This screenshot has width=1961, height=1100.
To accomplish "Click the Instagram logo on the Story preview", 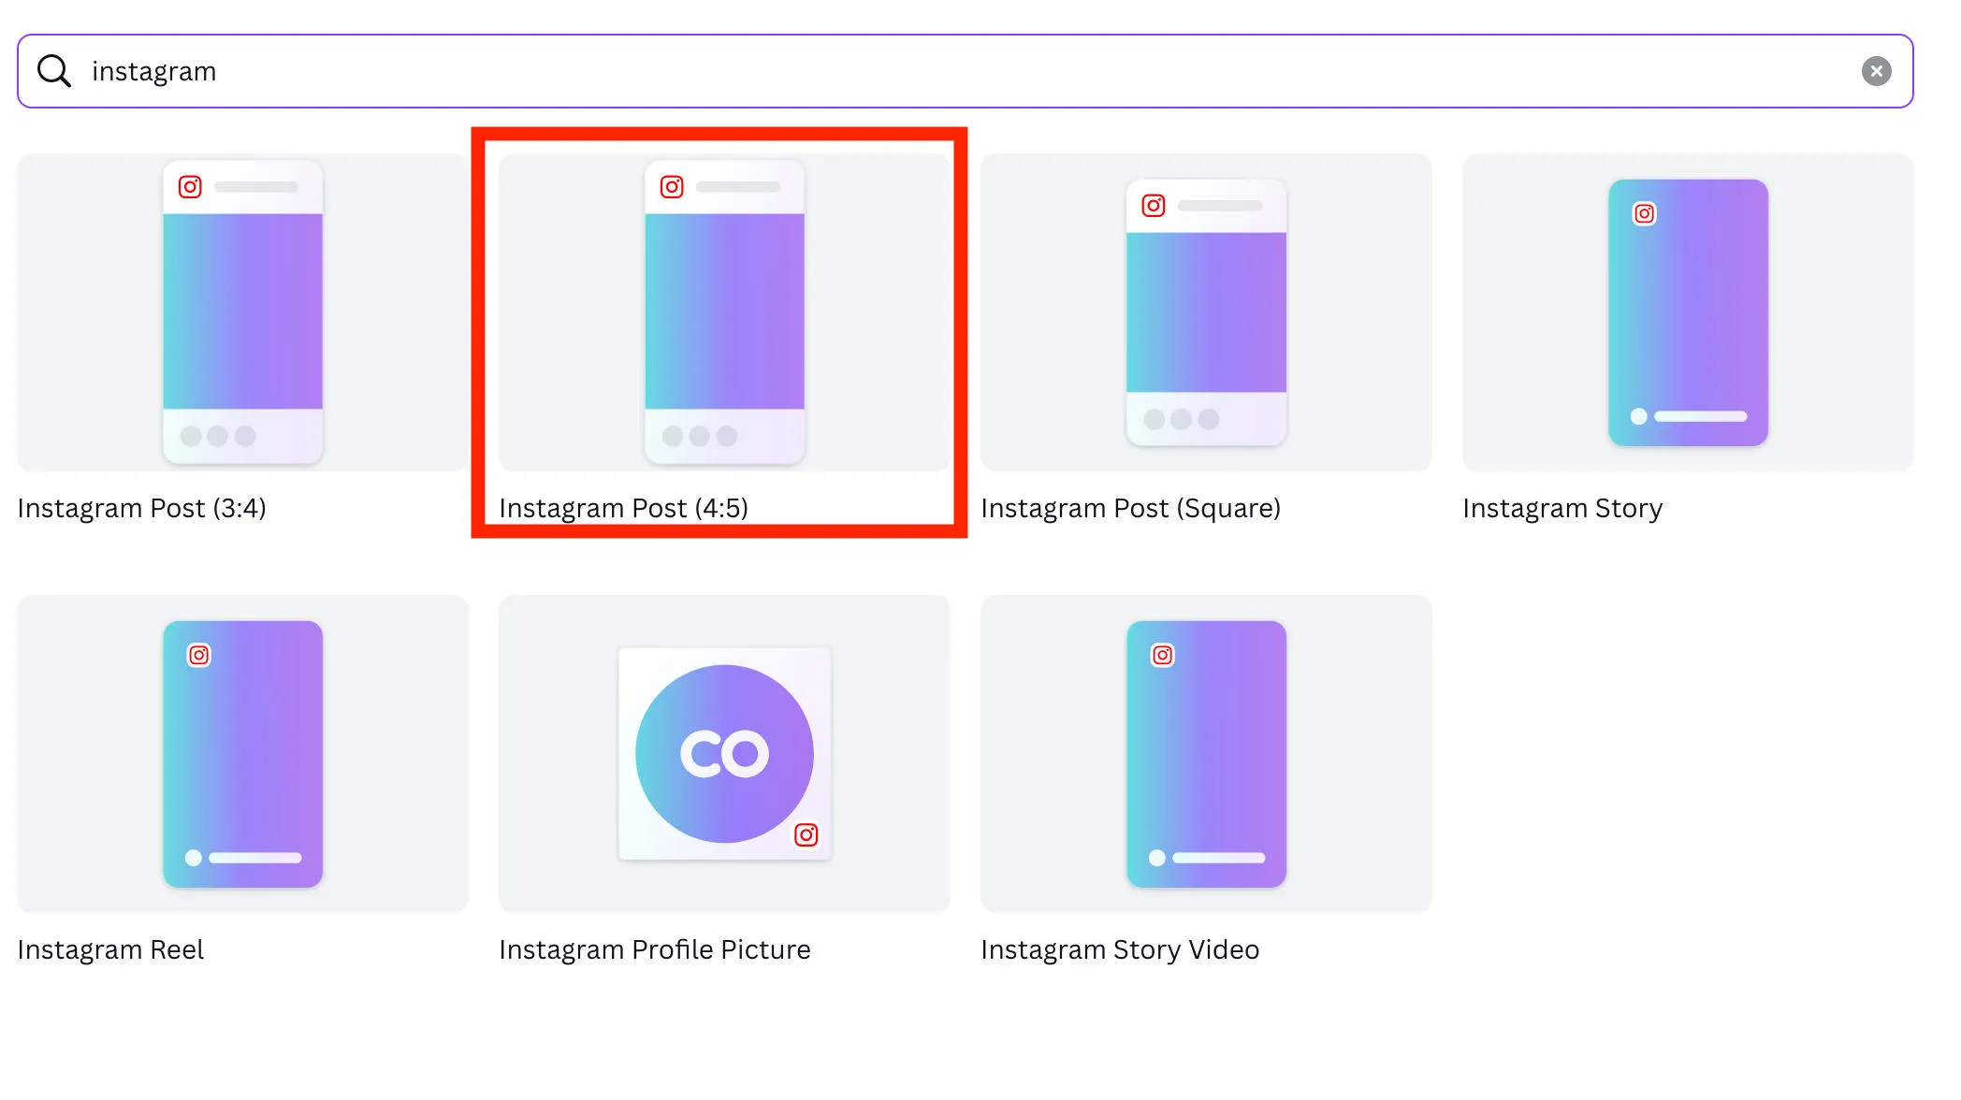I will tap(1644, 214).
